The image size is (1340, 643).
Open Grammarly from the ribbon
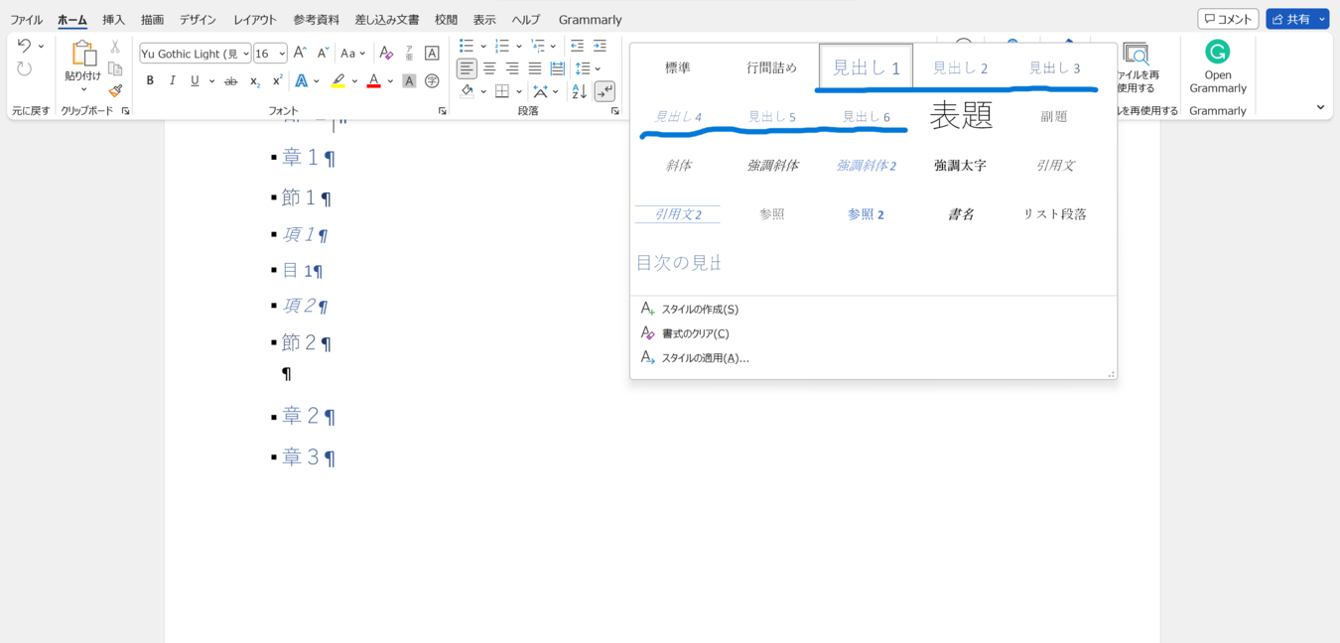(x=1218, y=66)
